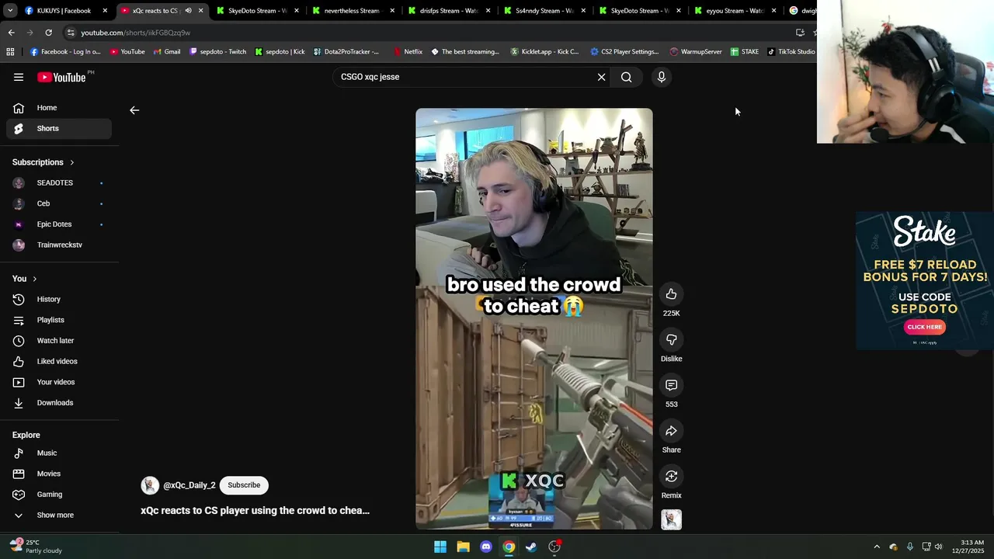Open the Gmail bookmark
The width and height of the screenshot is (994, 559).
(167, 51)
